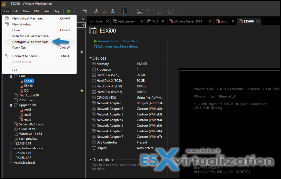Power on the virtual machine with green play icon
The image size is (281, 179).
[x=69, y=11]
